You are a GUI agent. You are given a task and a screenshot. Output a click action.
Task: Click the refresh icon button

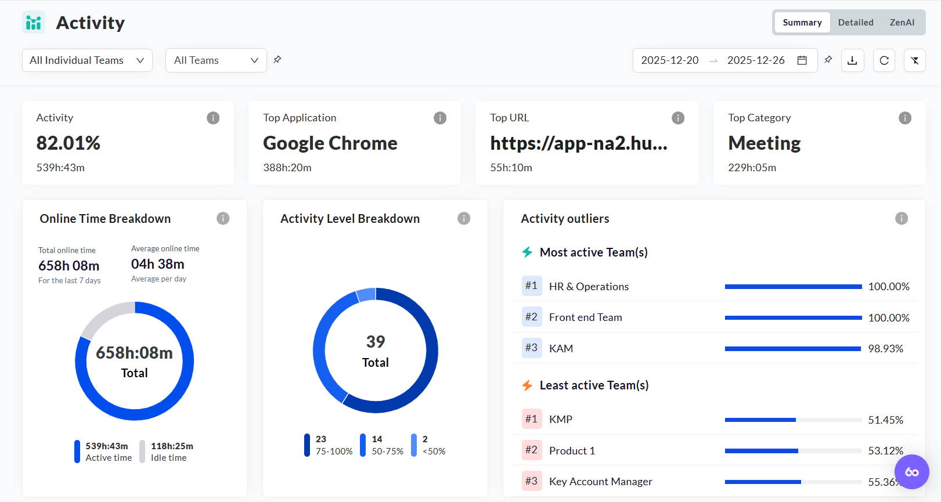pos(884,60)
